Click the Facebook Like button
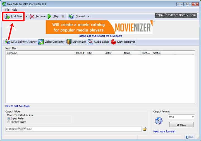The width and height of the screenshot is (201, 141). tap(190, 137)
